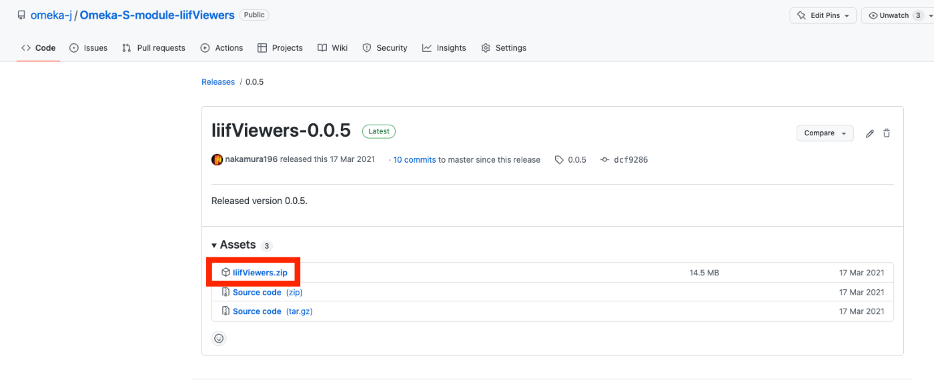Click the tag icon beside 0.0.5
The image size is (934, 392).
pyautogui.click(x=559, y=160)
